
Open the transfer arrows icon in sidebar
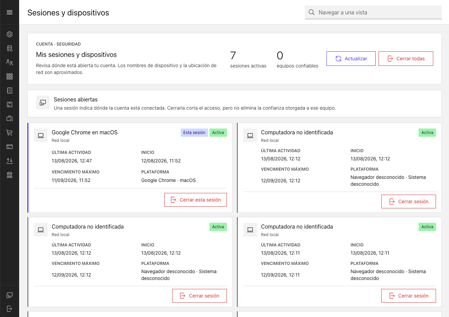(x=10, y=161)
